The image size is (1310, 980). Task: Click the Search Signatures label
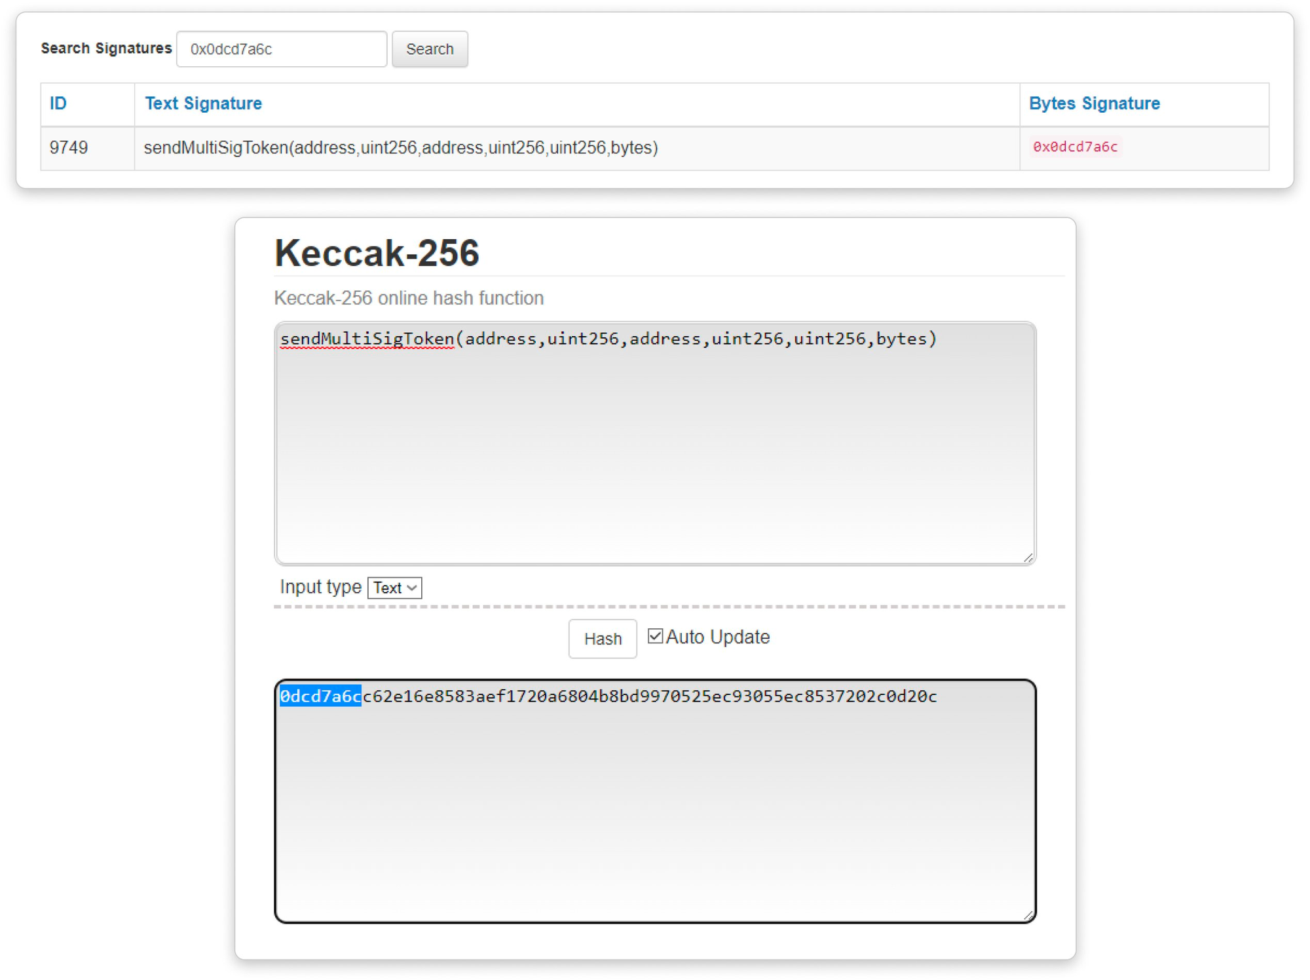[x=106, y=48]
